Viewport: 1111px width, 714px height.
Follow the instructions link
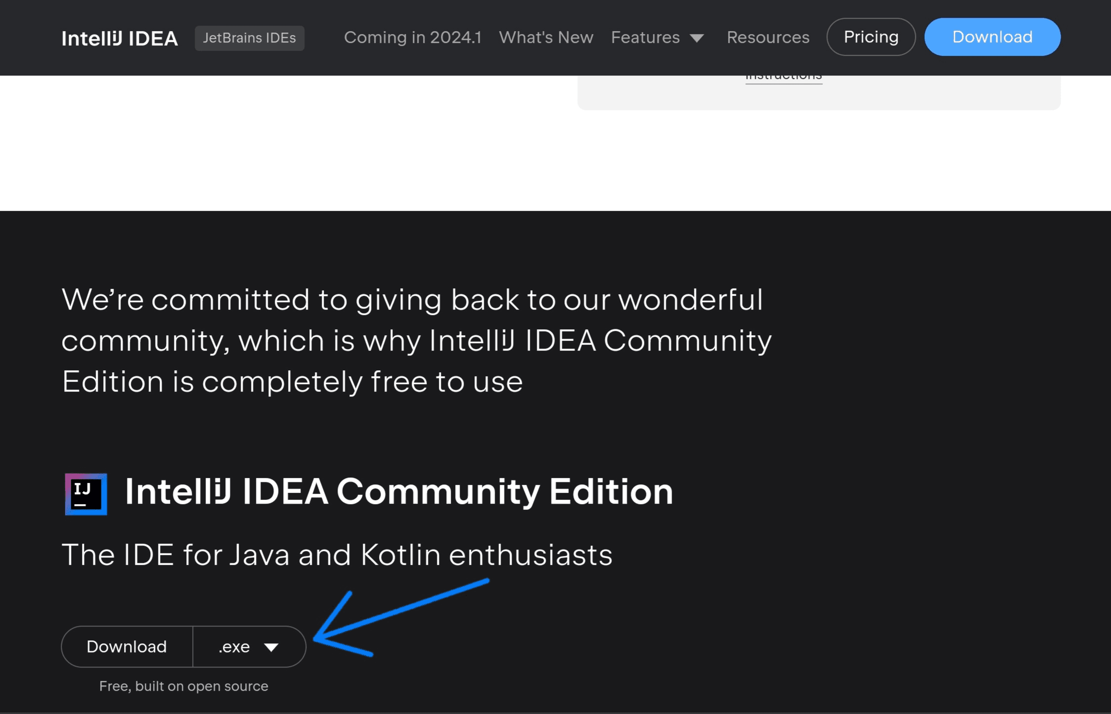(784, 78)
